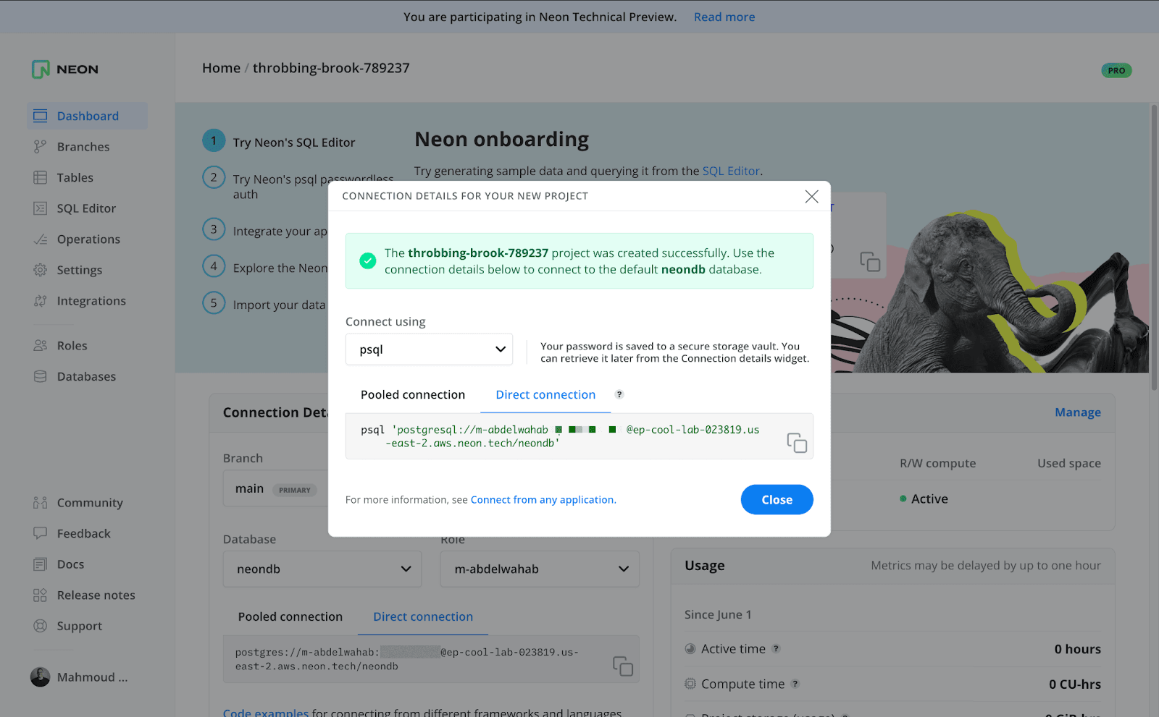The height and width of the screenshot is (717, 1159).
Task: Open Branches from the sidebar
Action: pos(83,147)
